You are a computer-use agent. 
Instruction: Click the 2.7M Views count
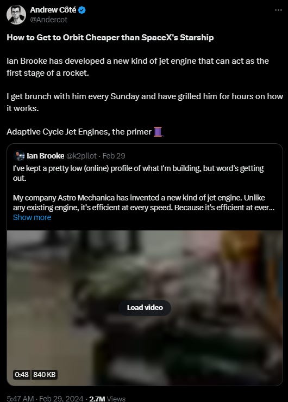[107, 399]
